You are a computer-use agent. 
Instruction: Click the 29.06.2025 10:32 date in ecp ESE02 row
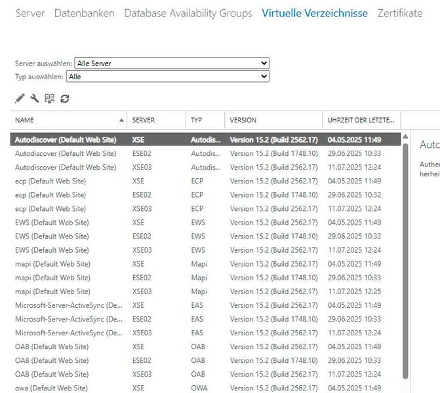click(354, 195)
